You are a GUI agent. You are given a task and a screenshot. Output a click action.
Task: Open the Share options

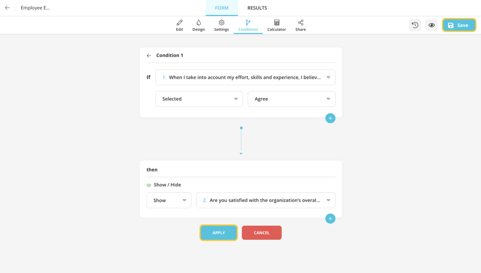click(x=301, y=25)
